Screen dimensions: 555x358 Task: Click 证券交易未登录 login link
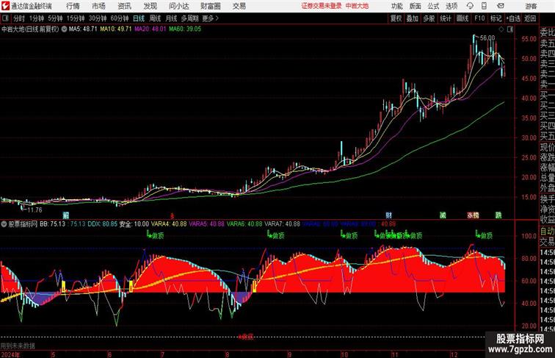coord(322,6)
